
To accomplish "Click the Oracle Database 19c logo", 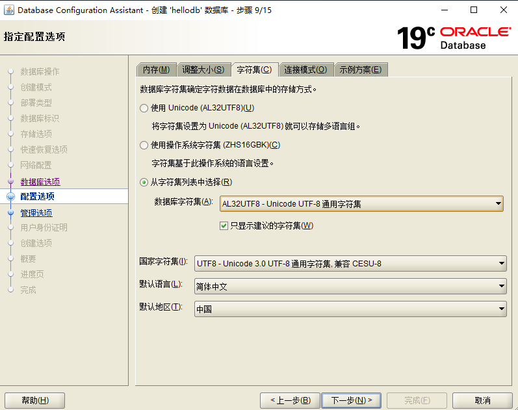I will (454, 38).
